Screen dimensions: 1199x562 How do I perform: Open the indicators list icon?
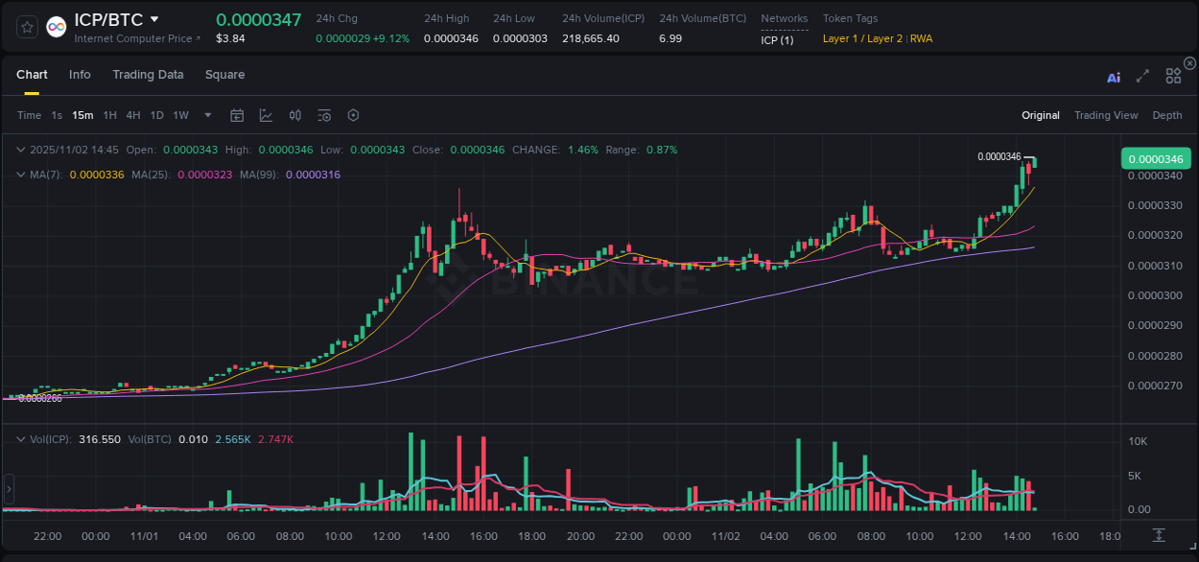[x=323, y=115]
